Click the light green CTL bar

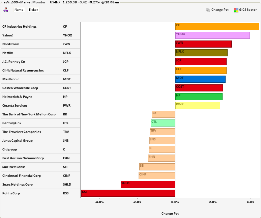(163, 123)
